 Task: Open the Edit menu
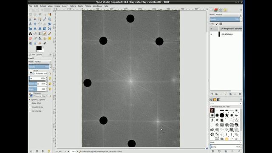[x=36, y=6]
